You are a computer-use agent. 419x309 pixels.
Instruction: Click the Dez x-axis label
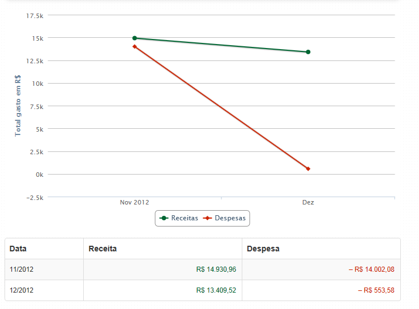308,202
